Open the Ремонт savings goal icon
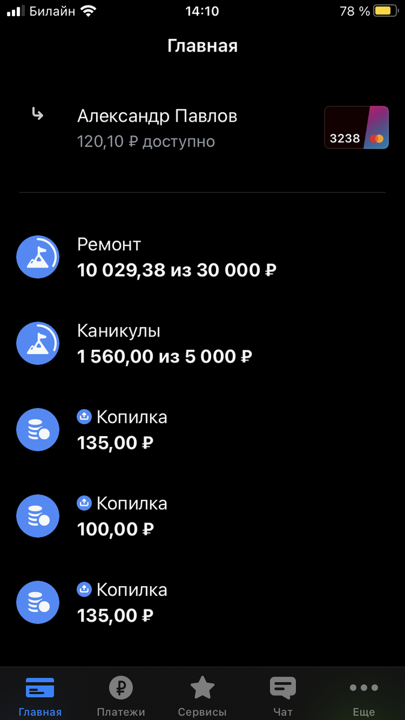The width and height of the screenshot is (405, 720). (x=38, y=257)
